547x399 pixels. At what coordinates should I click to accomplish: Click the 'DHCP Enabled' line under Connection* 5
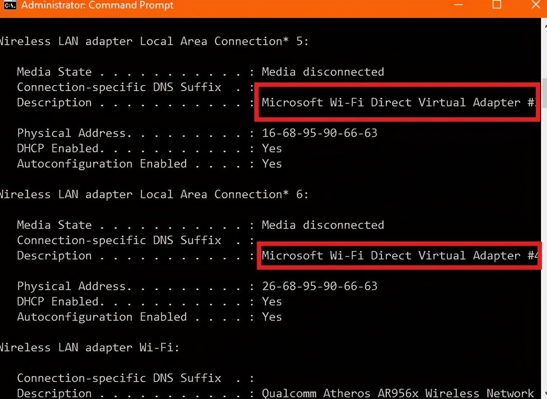coord(58,148)
